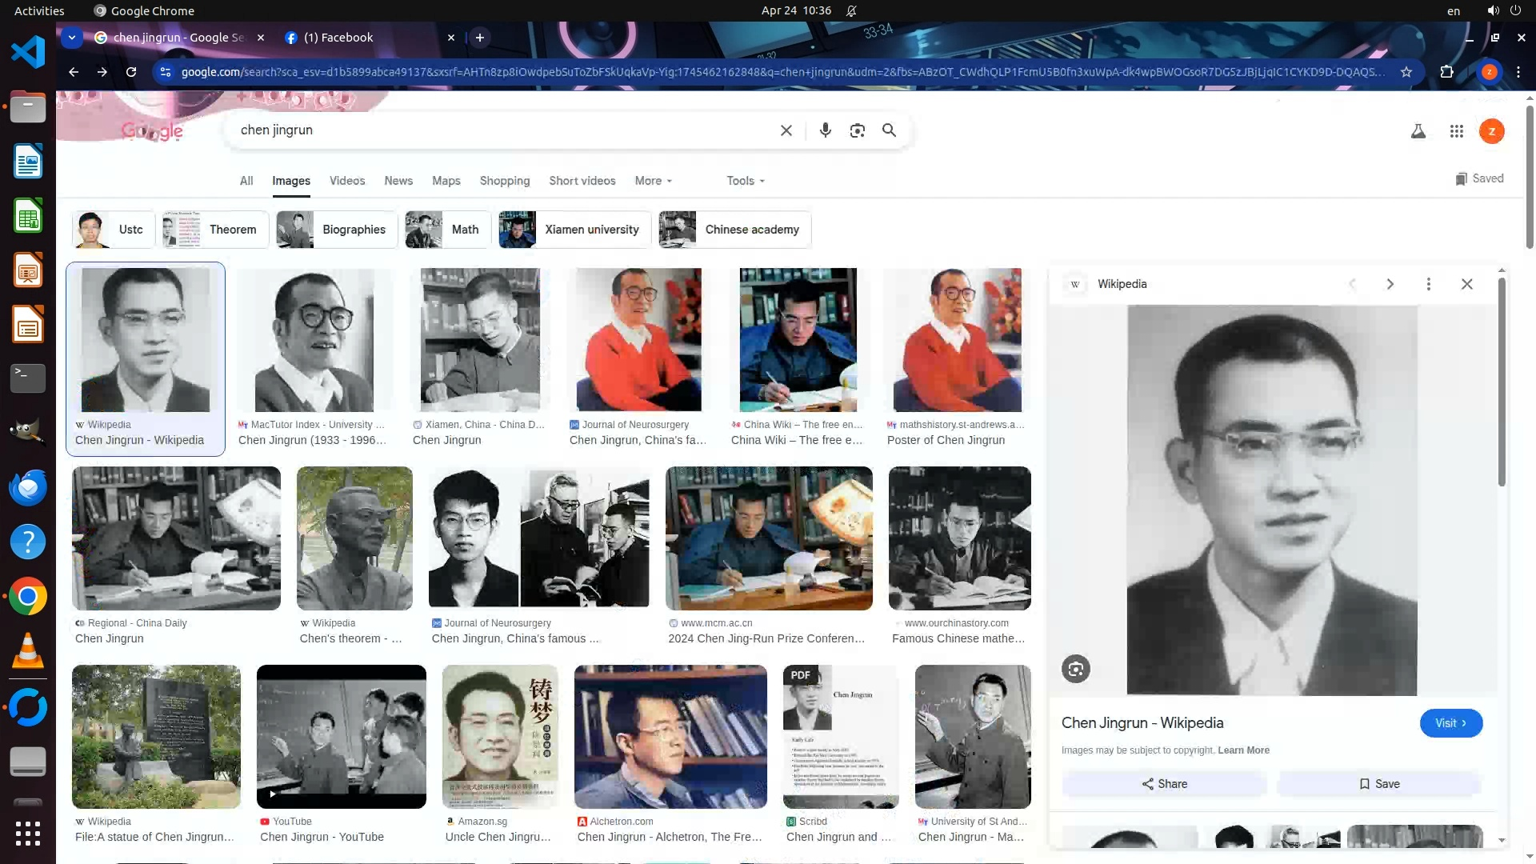Screen dimensions: 1536x864
Task: Open three-dot menu in preview panel
Action: pos(1428,284)
